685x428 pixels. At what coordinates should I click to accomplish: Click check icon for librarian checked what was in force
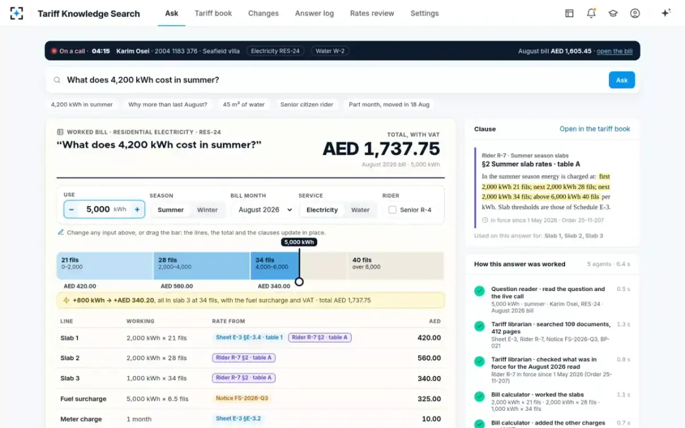point(479,362)
